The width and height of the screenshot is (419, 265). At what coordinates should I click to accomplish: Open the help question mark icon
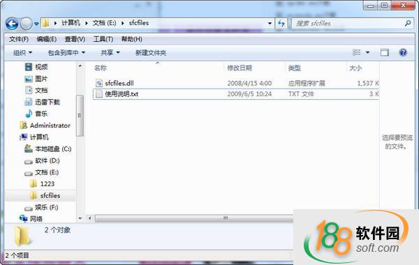tap(403, 52)
